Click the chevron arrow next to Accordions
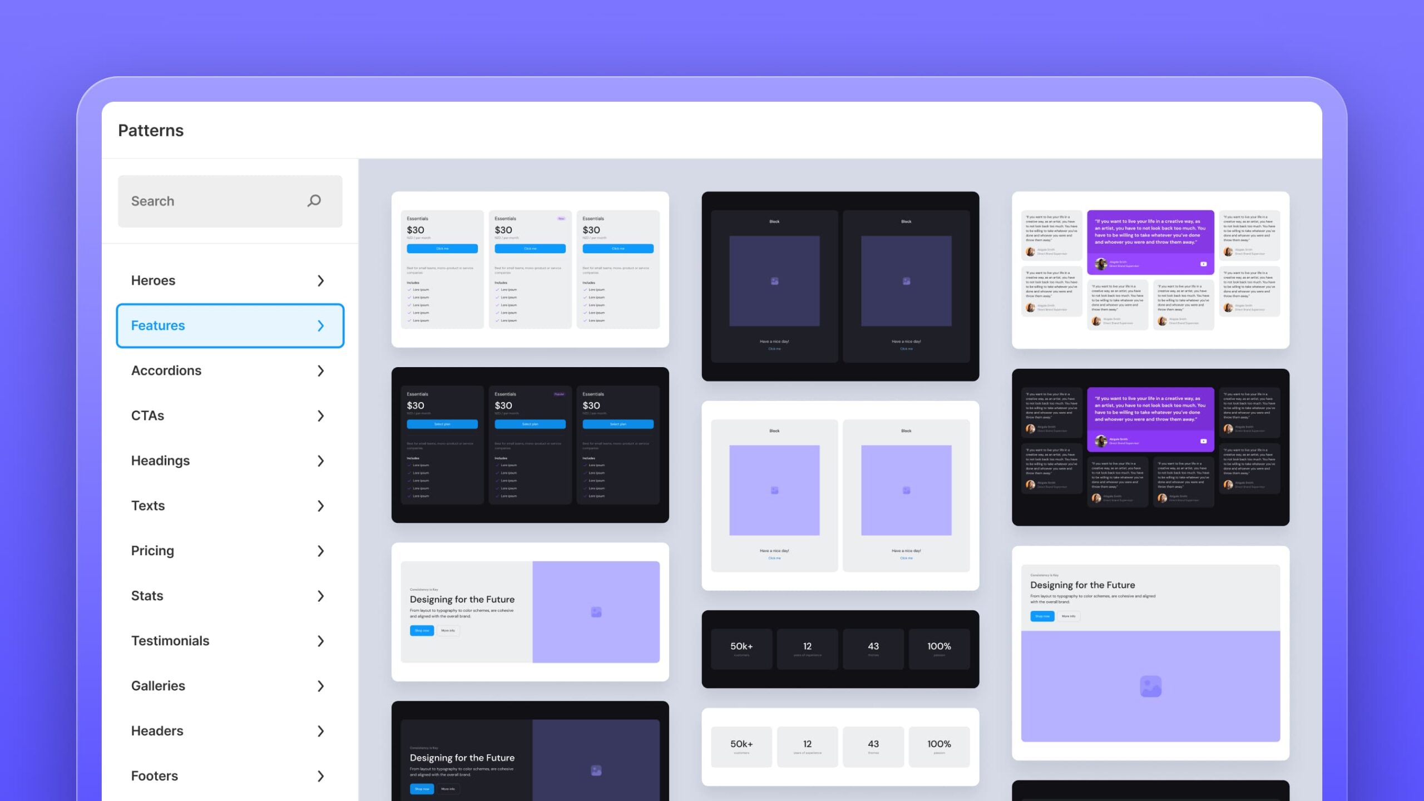Viewport: 1424px width, 801px height. (x=321, y=370)
